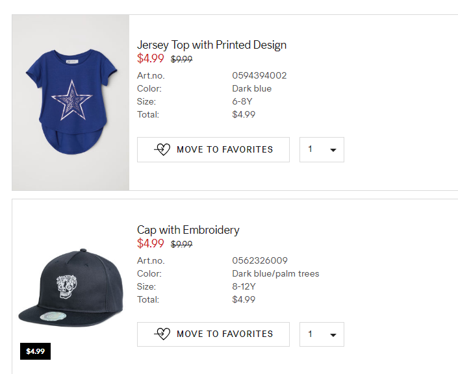Image resolution: width=458 pixels, height=374 pixels.
Task: Click the Jersey Top's Dark blue color value
Action: (251, 88)
